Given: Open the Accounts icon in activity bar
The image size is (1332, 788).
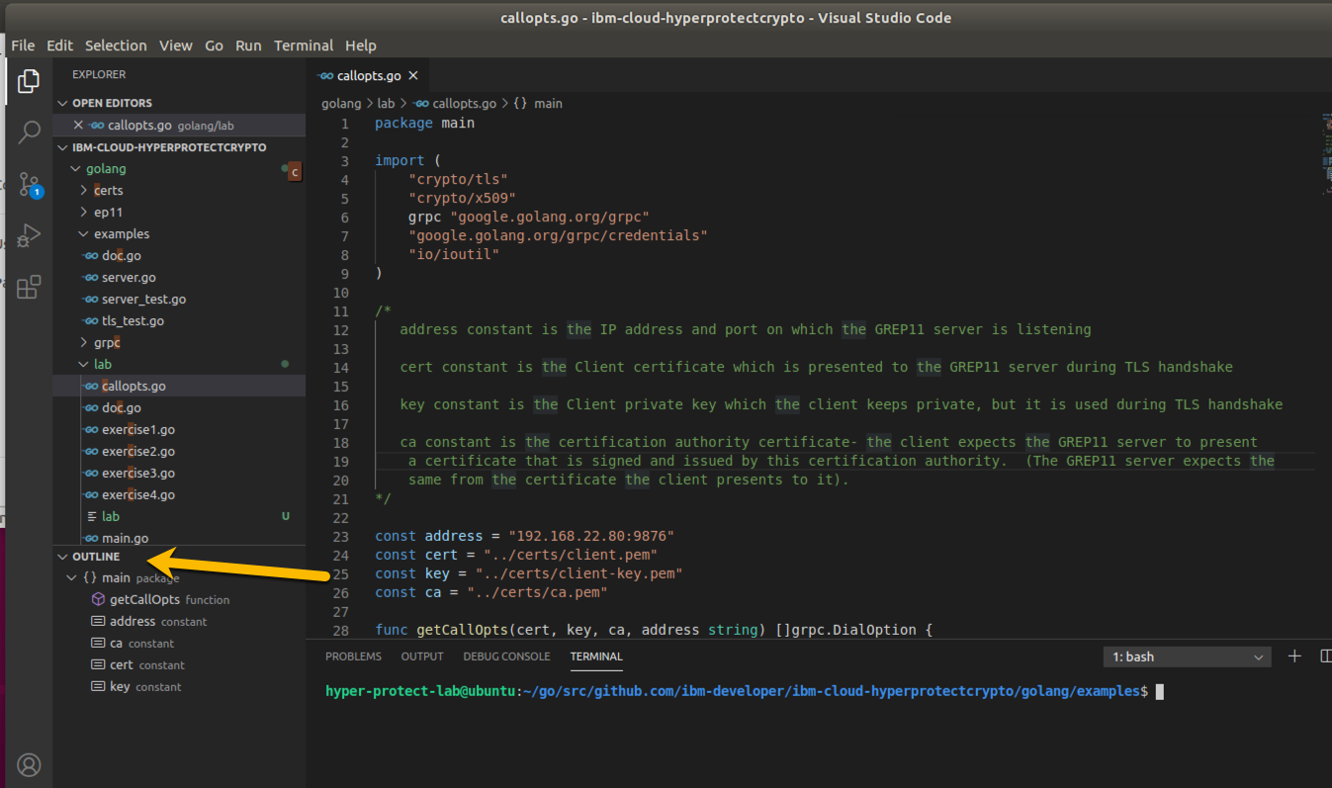Looking at the screenshot, I should (x=29, y=764).
